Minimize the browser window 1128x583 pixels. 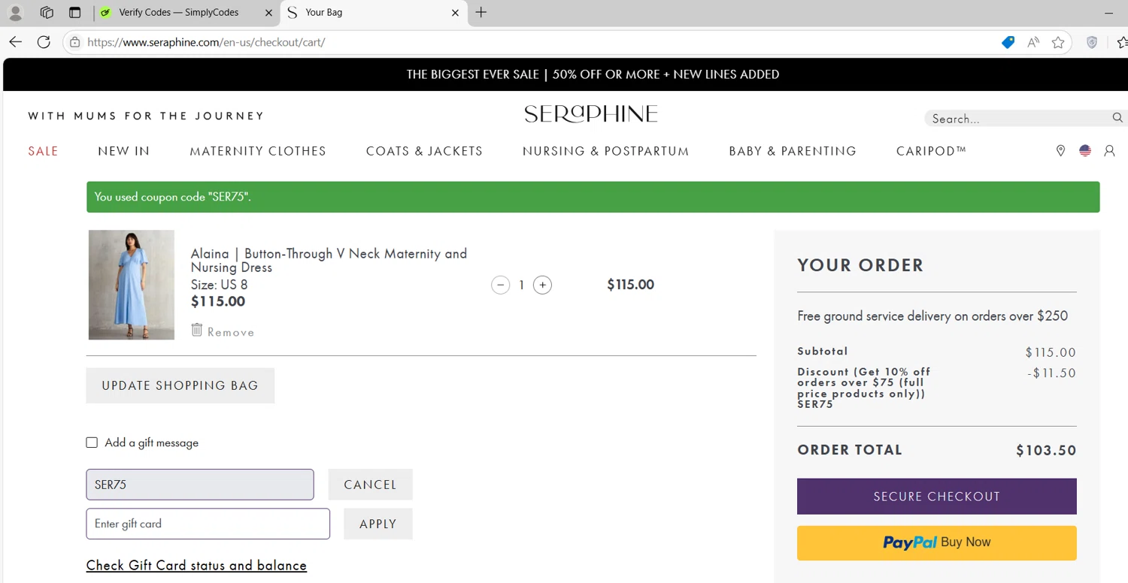(1108, 13)
